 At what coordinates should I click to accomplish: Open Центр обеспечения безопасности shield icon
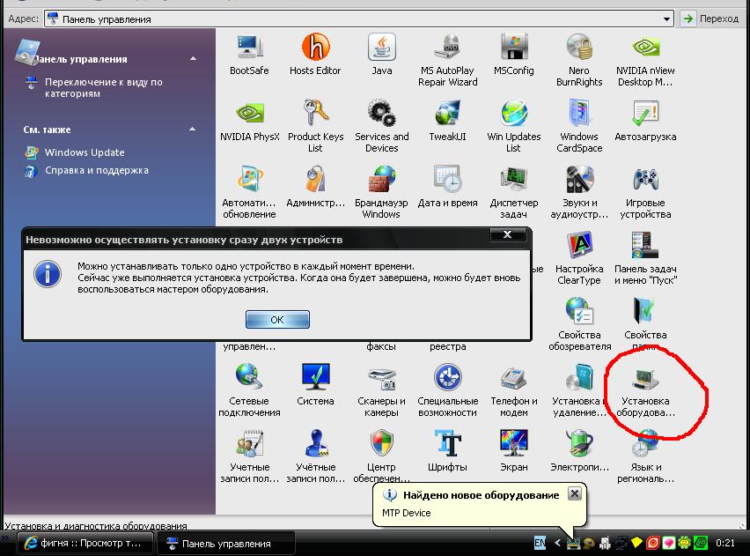click(x=382, y=456)
